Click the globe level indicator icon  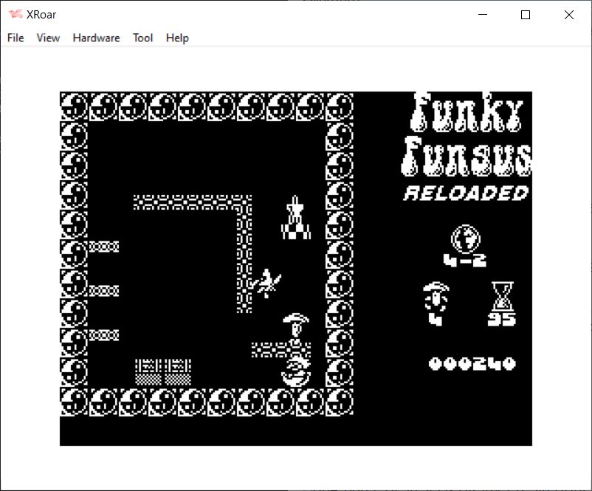(x=465, y=239)
